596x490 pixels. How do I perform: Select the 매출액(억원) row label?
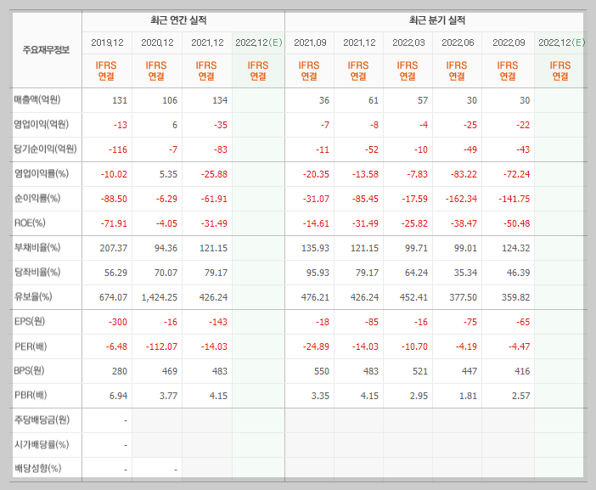pos(37,100)
